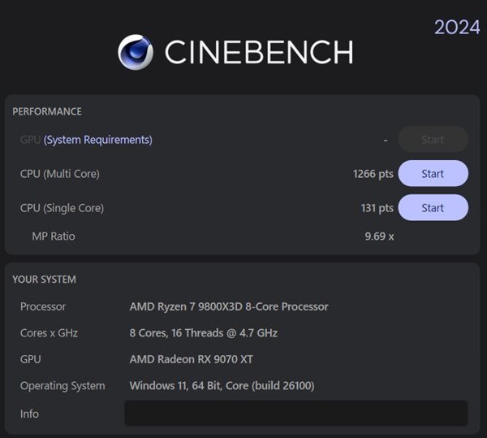Screen dimensions: 487x438
Task: Select the 1266 pts score
Action: pyautogui.click(x=373, y=174)
